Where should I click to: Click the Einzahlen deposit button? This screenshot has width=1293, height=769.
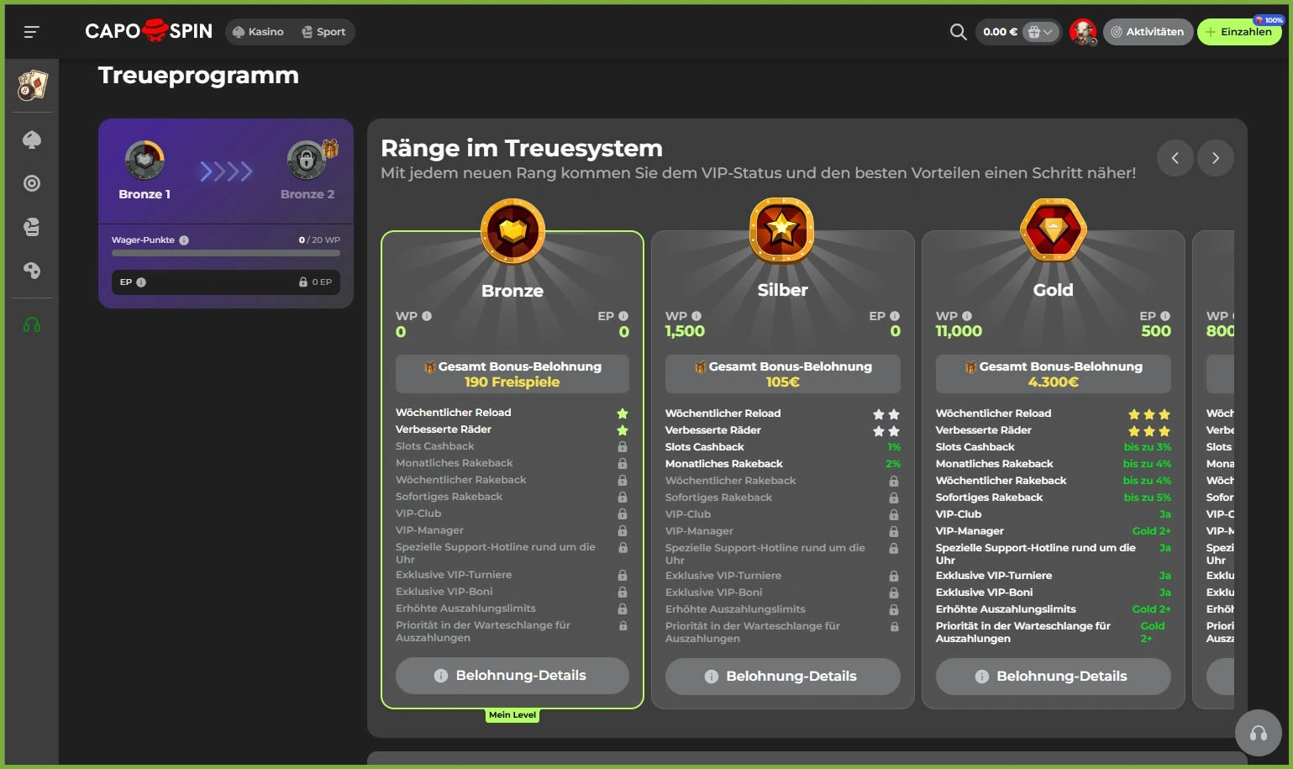1238,32
